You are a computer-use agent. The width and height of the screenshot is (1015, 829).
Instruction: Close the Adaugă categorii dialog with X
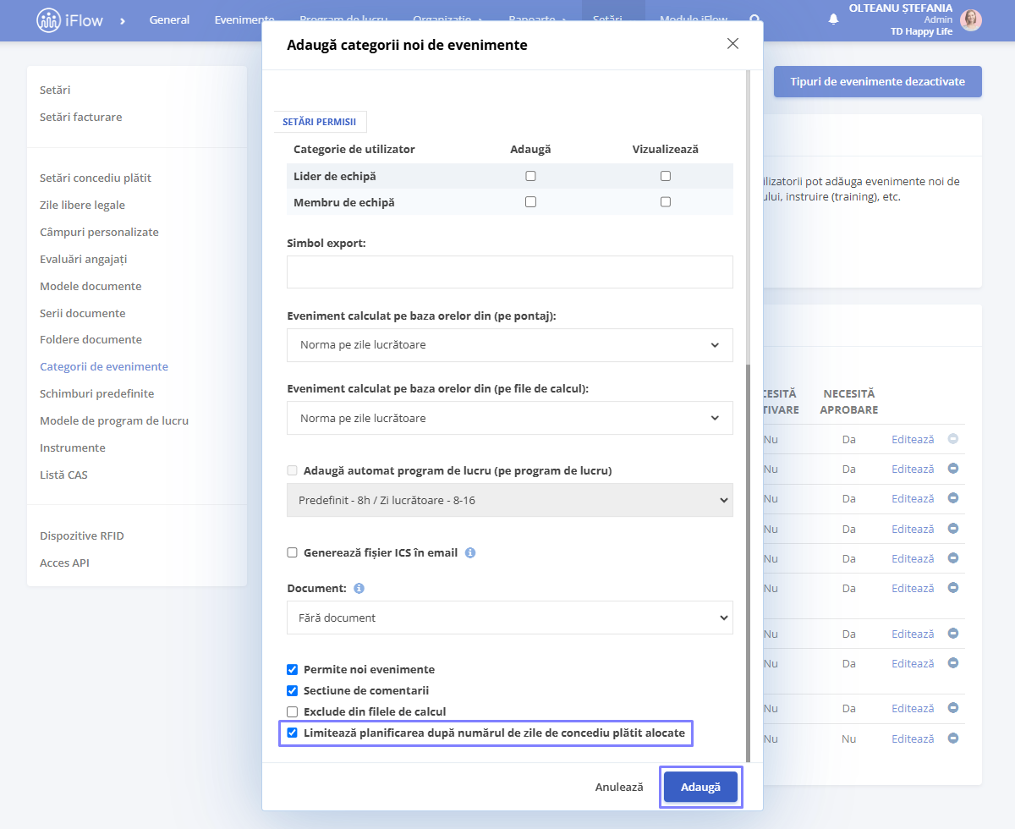tap(732, 44)
